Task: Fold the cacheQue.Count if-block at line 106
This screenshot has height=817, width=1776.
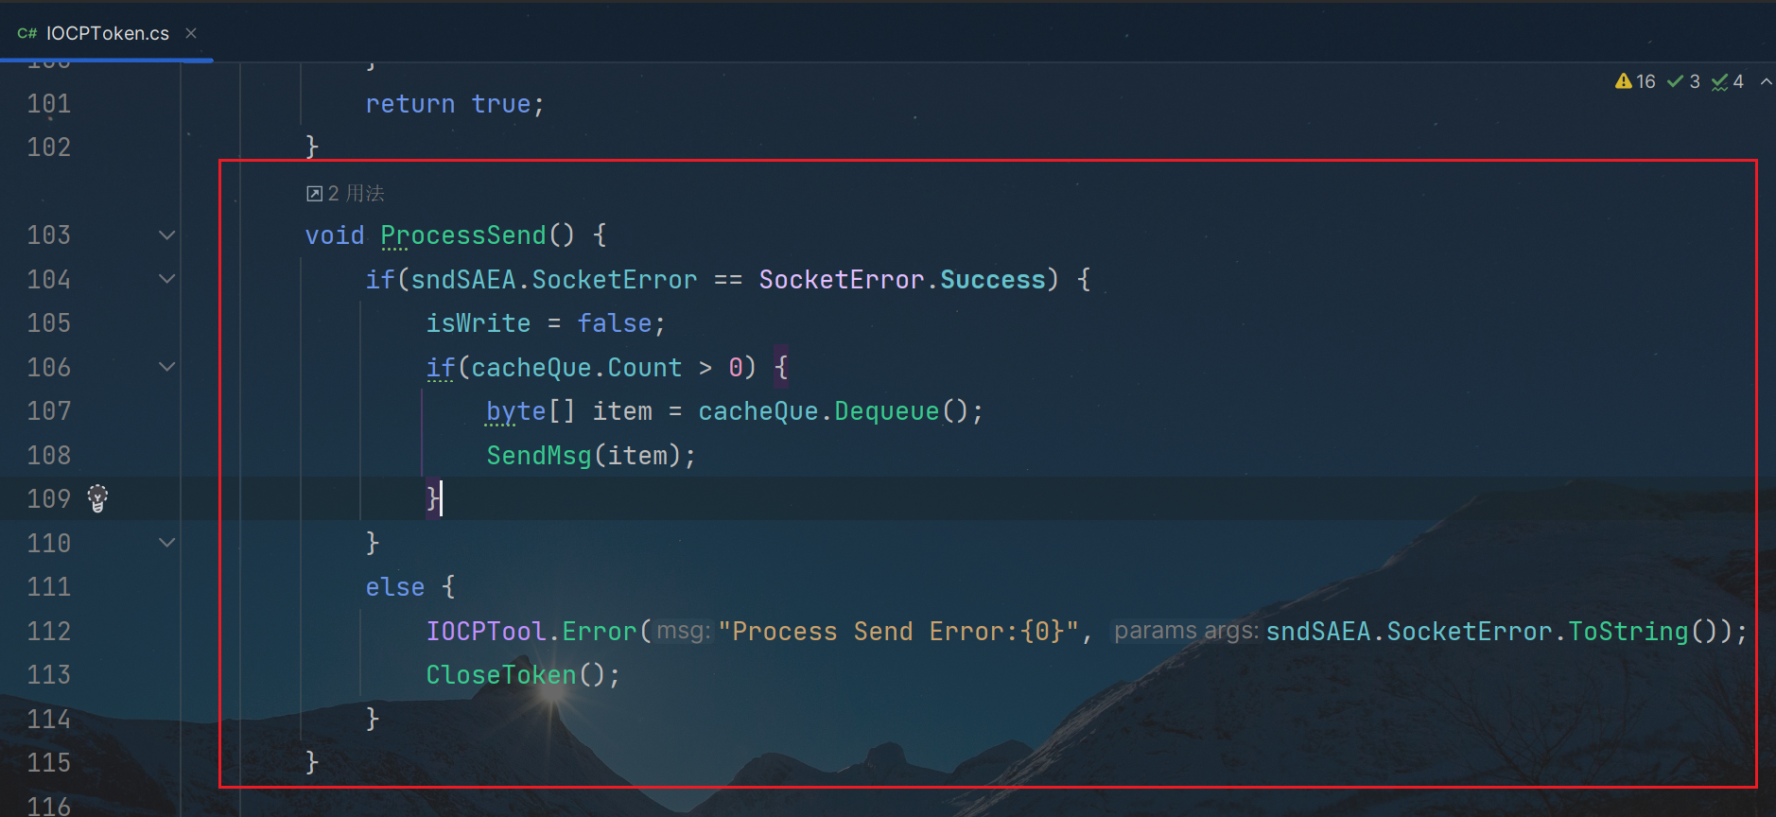Action: 167,367
